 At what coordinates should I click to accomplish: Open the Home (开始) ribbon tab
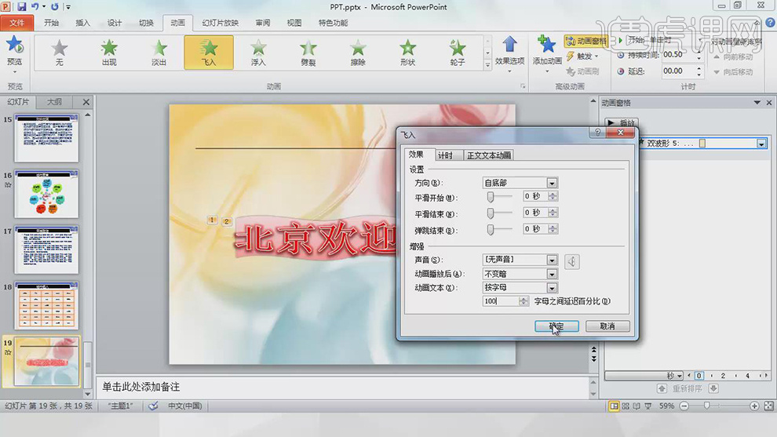point(51,23)
